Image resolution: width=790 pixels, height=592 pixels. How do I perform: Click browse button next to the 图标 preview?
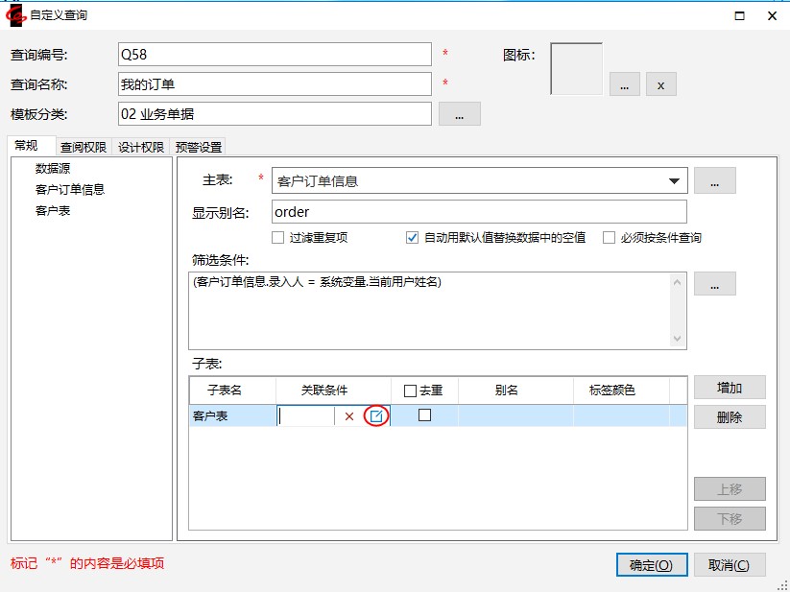[624, 85]
